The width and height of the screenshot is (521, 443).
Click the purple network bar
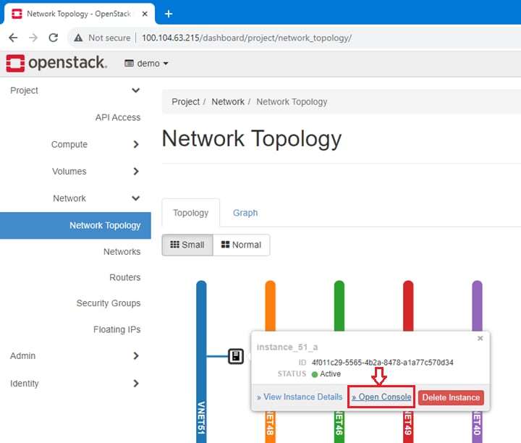[x=477, y=305]
